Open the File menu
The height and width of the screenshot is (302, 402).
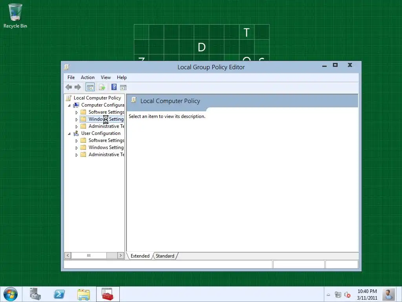[x=71, y=77]
